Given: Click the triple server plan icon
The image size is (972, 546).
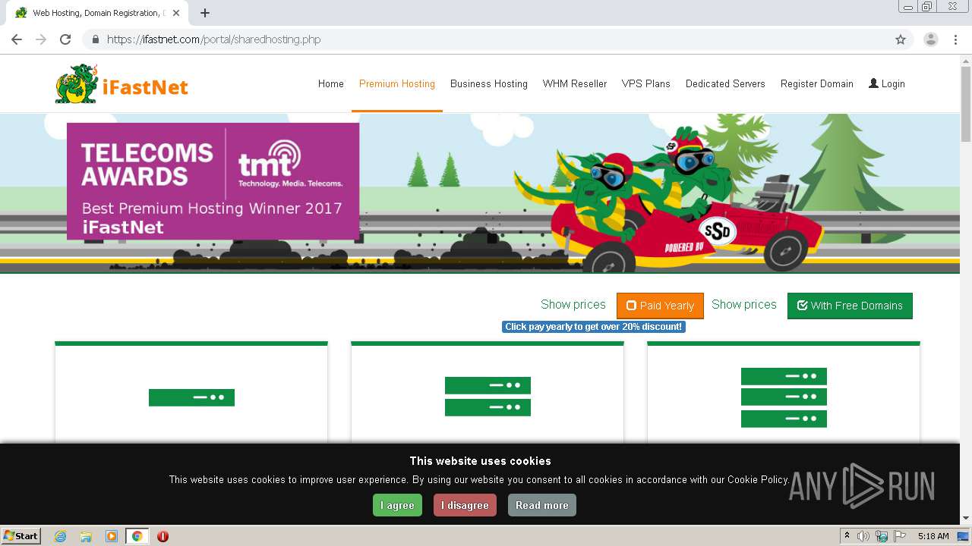Looking at the screenshot, I should pyautogui.click(x=784, y=397).
